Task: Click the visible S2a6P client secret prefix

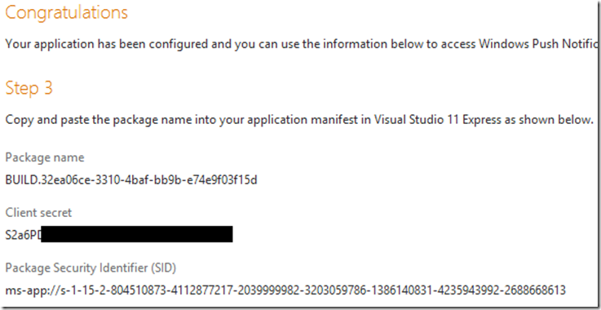Action: [23, 235]
